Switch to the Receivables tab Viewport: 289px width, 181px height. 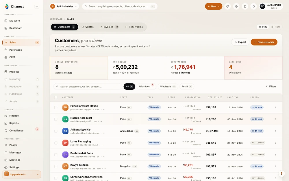click(134, 27)
